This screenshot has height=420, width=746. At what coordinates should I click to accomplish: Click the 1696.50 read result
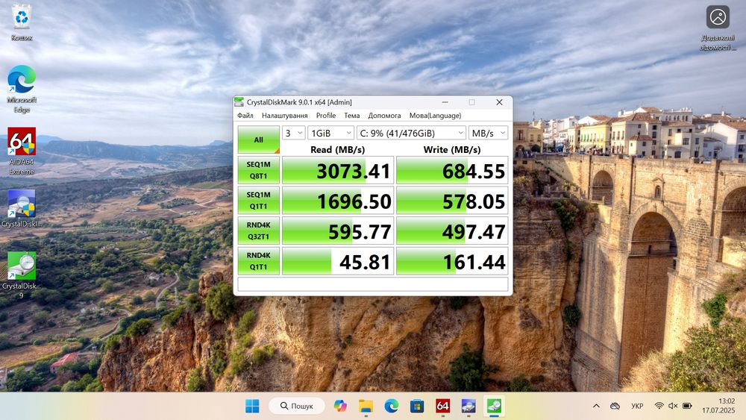click(338, 200)
